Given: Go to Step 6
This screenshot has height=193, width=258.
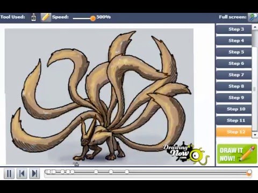Looking at the screenshot, I should click(234, 63).
